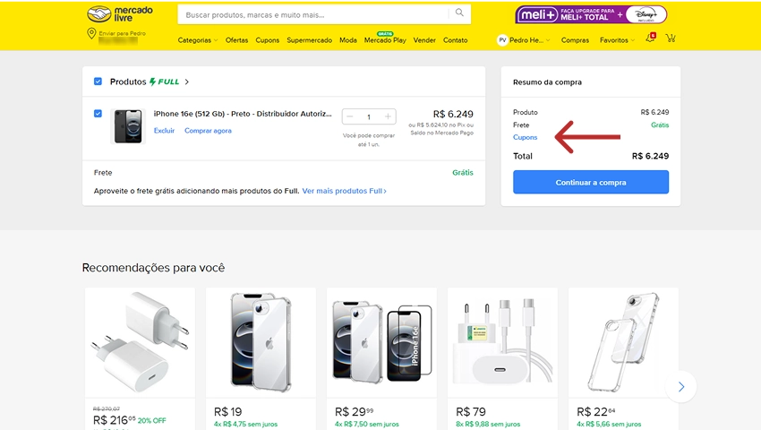Screen dimensions: 761x430
Task: Open Cupons in the top navigation
Action: (x=268, y=40)
